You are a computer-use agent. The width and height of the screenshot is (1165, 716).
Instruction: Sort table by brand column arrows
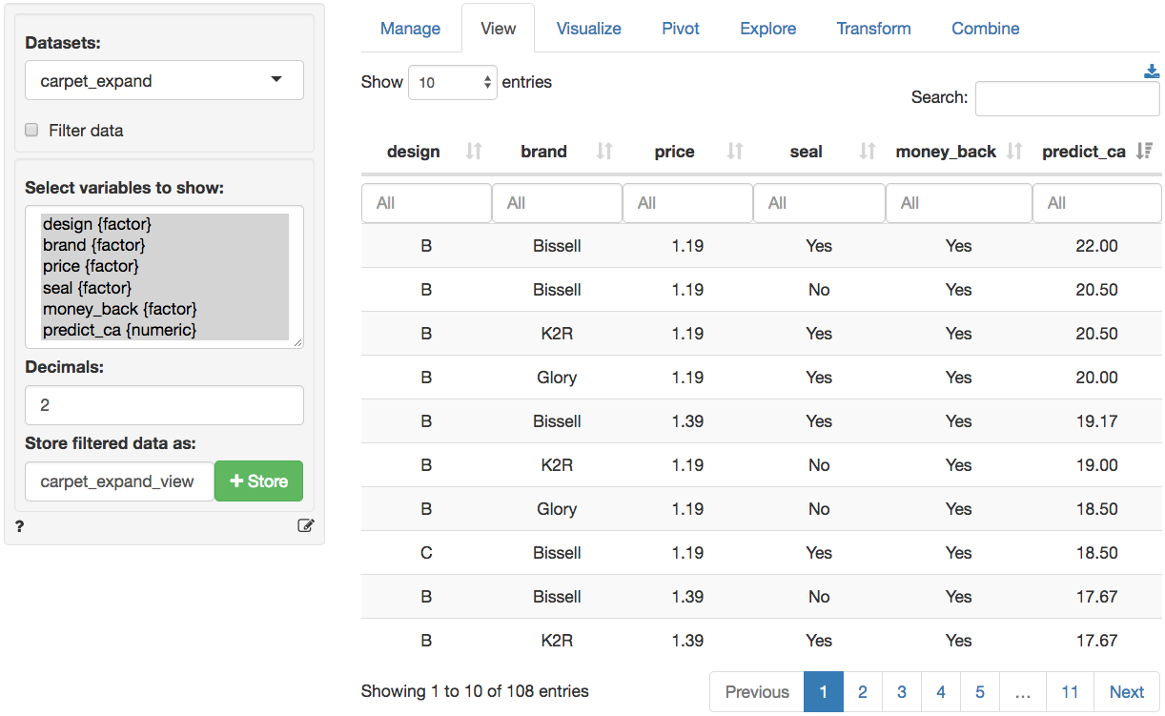(x=603, y=152)
